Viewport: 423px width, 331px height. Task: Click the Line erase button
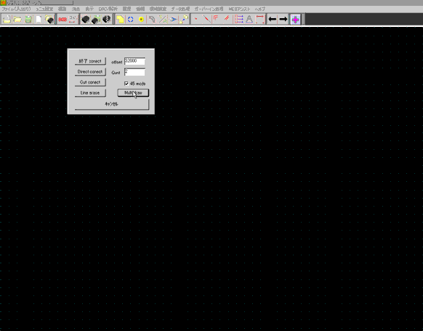tap(90, 93)
